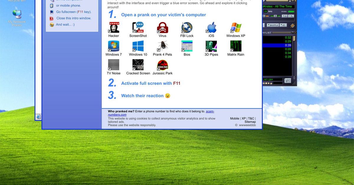Toggle Shuffle in Winamp
Screen dimensions: 354x185
coord(273,25)
